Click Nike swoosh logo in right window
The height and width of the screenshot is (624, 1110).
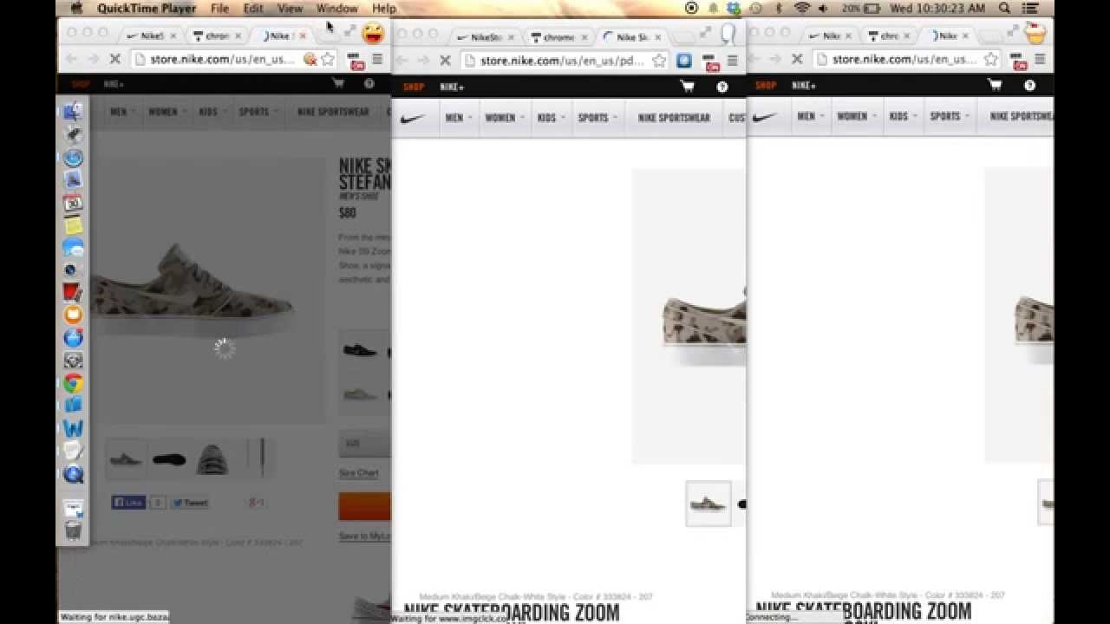(765, 117)
